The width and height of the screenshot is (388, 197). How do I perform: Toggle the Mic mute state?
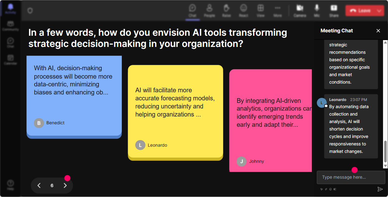317,11
